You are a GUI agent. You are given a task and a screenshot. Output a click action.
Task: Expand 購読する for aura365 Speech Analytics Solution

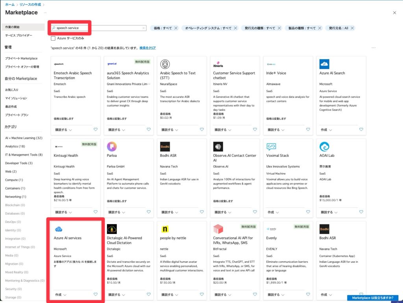116,130
